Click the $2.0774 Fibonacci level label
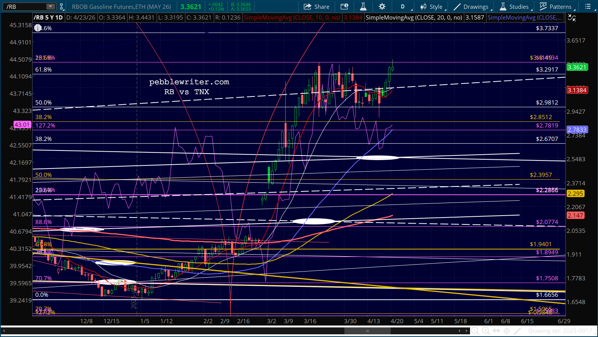Image resolution: width=598 pixels, height=337 pixels. pyautogui.click(x=547, y=222)
